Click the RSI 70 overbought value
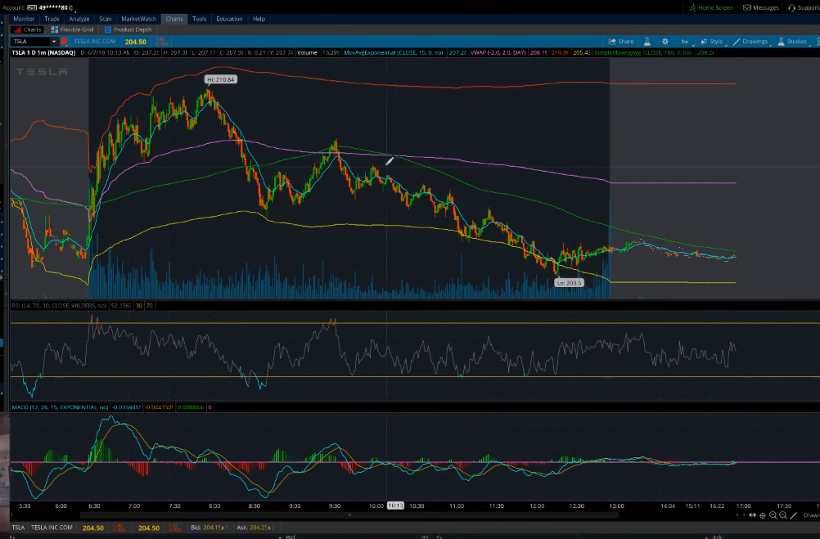Image resolution: width=820 pixels, height=539 pixels. coord(150,305)
